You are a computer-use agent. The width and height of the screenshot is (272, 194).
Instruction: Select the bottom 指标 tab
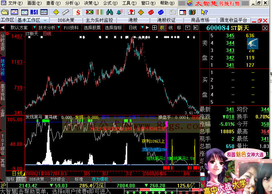(11, 179)
